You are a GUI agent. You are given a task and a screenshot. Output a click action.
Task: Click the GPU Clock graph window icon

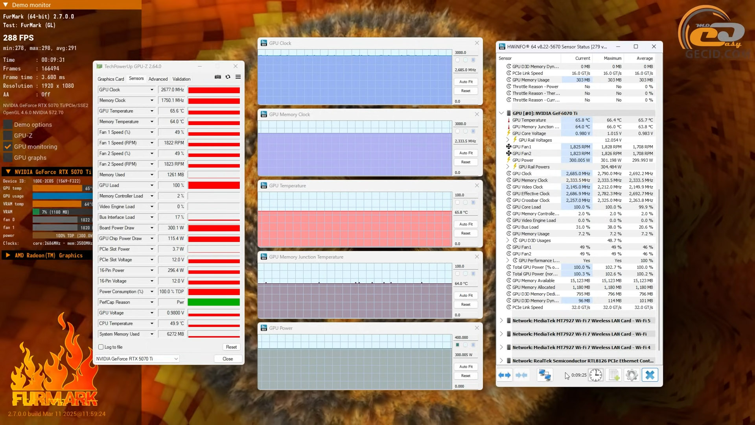click(x=264, y=43)
